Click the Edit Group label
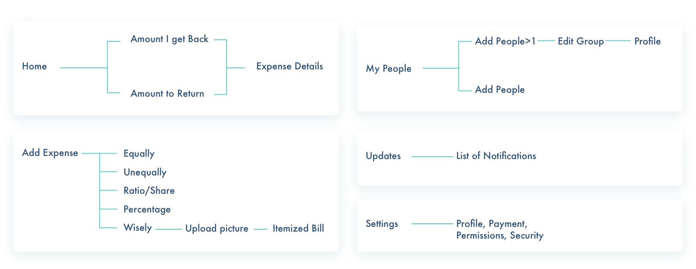The height and width of the screenshot is (269, 696). pos(580,41)
